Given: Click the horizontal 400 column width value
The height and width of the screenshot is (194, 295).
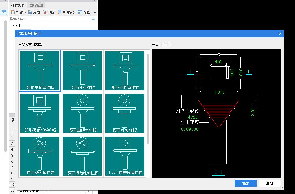Looking at the screenshot, I should (x=219, y=62).
